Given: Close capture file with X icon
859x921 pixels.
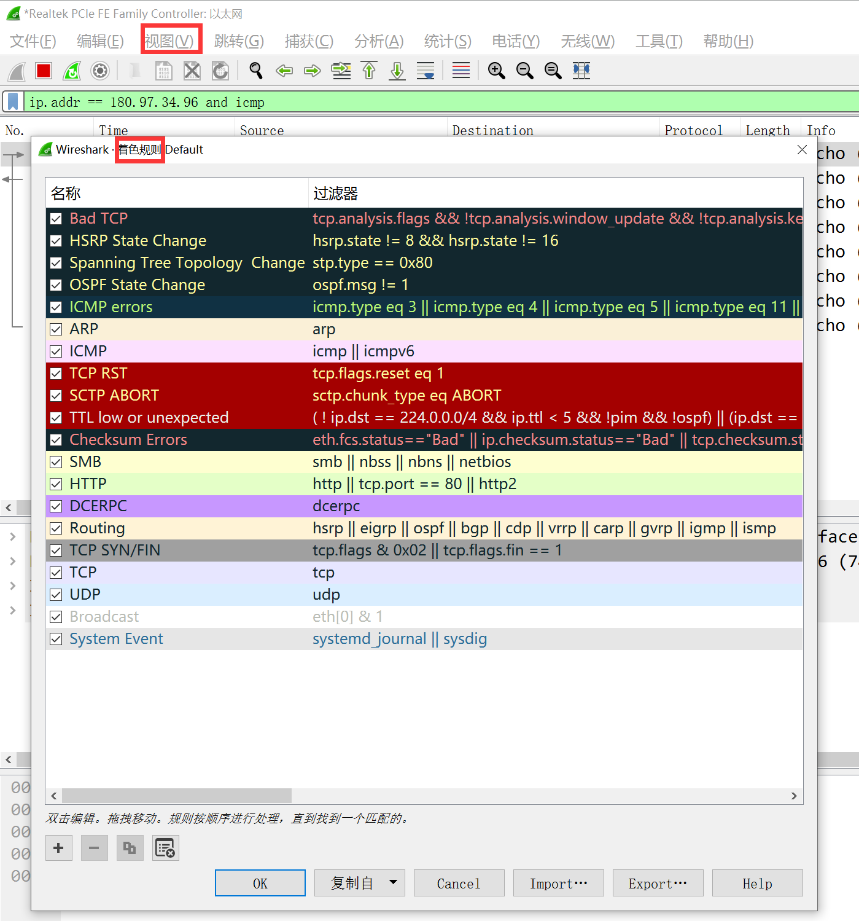Looking at the screenshot, I should tap(192, 71).
